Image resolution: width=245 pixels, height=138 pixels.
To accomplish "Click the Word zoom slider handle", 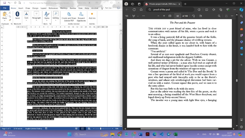I will 101,129.
